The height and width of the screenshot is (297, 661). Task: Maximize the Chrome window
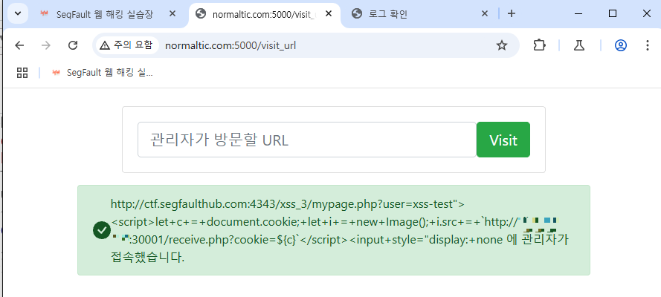pyautogui.click(x=613, y=13)
